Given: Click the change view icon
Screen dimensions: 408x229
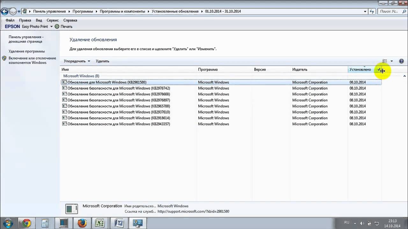Looking at the screenshot, I should (385, 61).
